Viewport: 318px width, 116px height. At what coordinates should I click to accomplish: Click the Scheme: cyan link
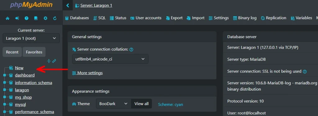[170, 105]
